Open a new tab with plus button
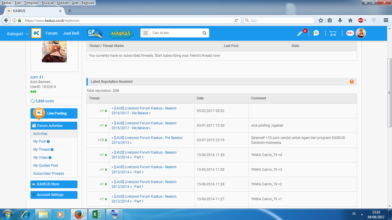The image size is (392, 220). point(70,11)
